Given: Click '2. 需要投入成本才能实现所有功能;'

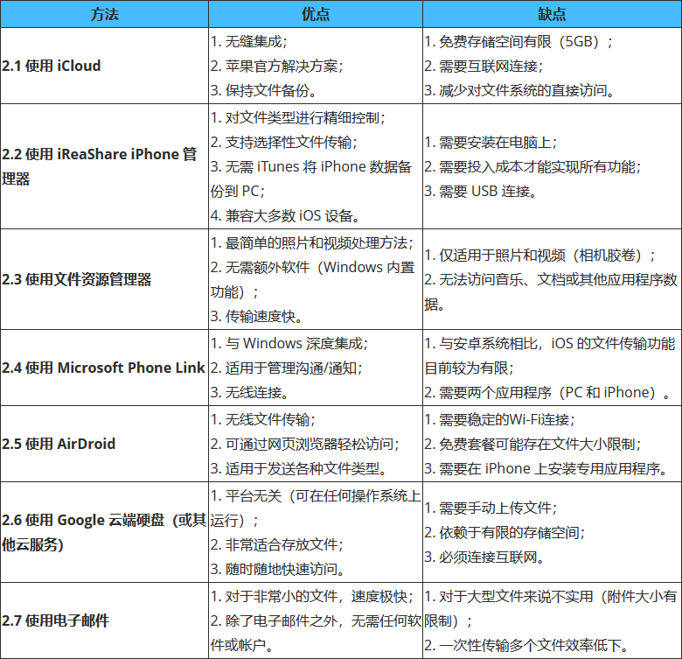Looking at the screenshot, I should 532,166.
